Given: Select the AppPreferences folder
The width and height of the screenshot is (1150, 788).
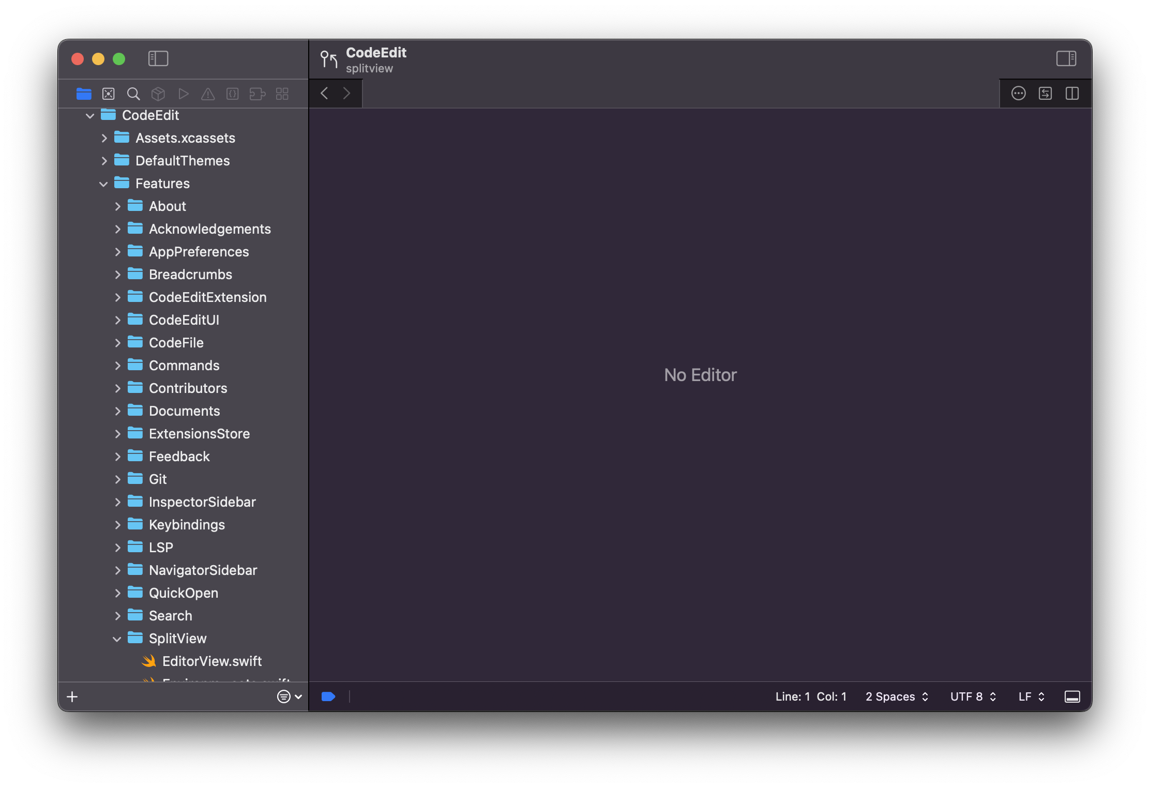Looking at the screenshot, I should (x=184, y=252).
